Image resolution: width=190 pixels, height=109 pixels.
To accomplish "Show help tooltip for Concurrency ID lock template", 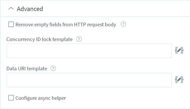I will pos(79,39).
